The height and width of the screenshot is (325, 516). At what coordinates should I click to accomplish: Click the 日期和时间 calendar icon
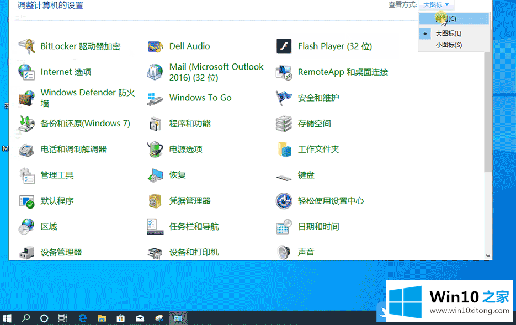(x=284, y=227)
